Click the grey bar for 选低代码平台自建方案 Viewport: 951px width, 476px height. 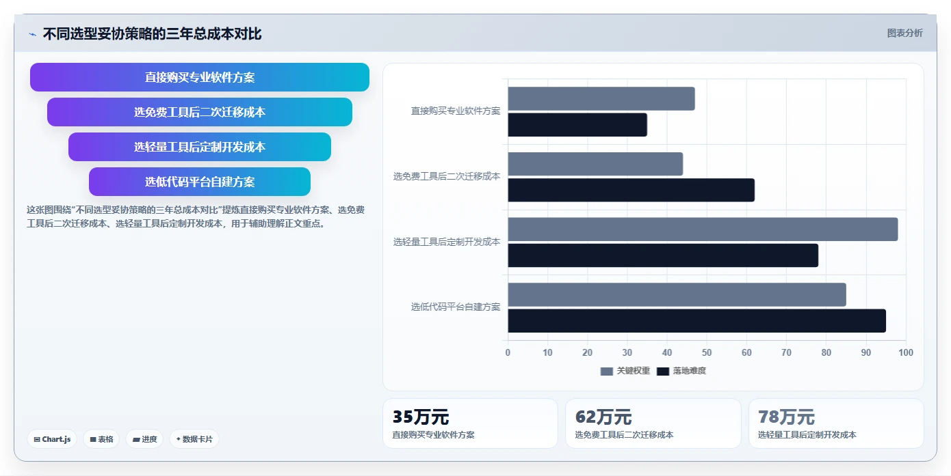coord(677,294)
